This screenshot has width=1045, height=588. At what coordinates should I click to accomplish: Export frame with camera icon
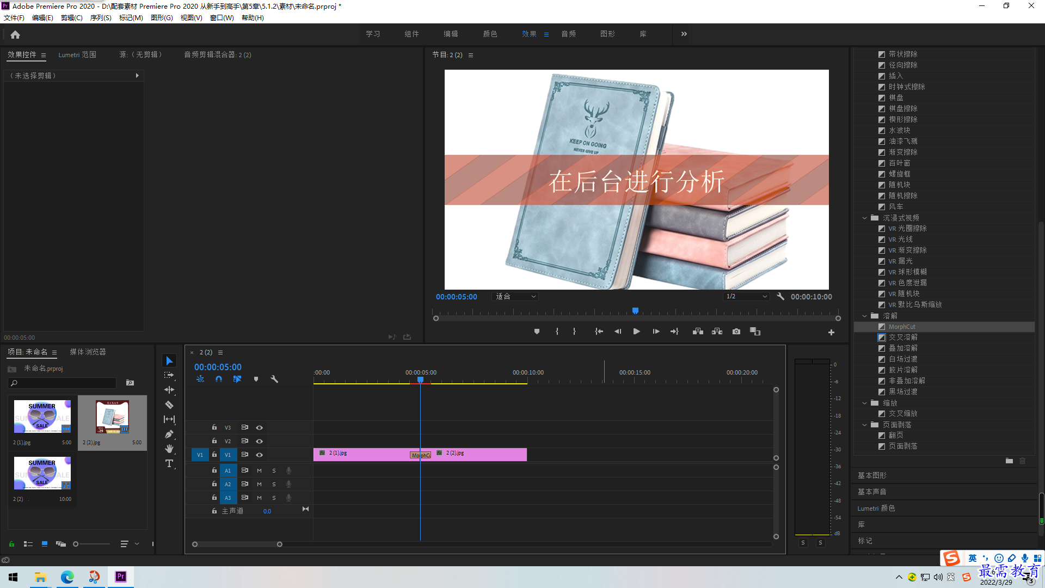point(736,332)
